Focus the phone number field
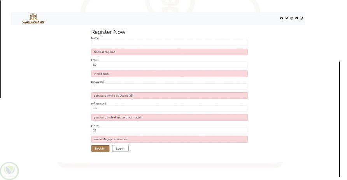Viewport: 347px width, 180px height. coord(169,130)
